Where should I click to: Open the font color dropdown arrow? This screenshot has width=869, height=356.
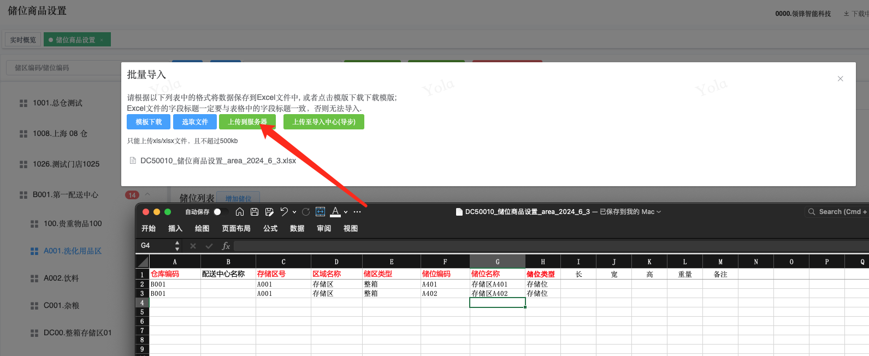[x=346, y=212]
